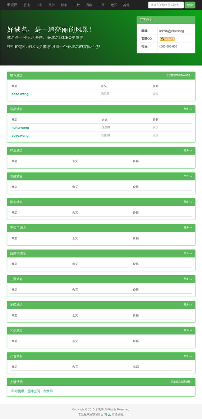Screen dimensions: 202x419
Task: Open the 说云 hosting provider link
Action: 107,415
